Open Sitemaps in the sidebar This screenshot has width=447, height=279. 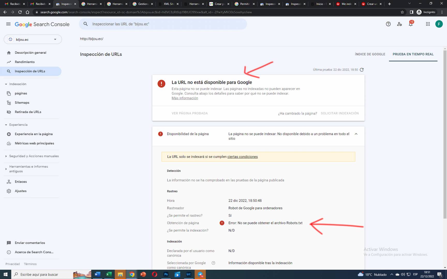coord(22,103)
